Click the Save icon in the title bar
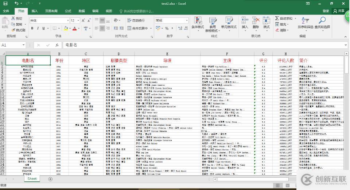This screenshot has height=190, width=350. [6, 4]
